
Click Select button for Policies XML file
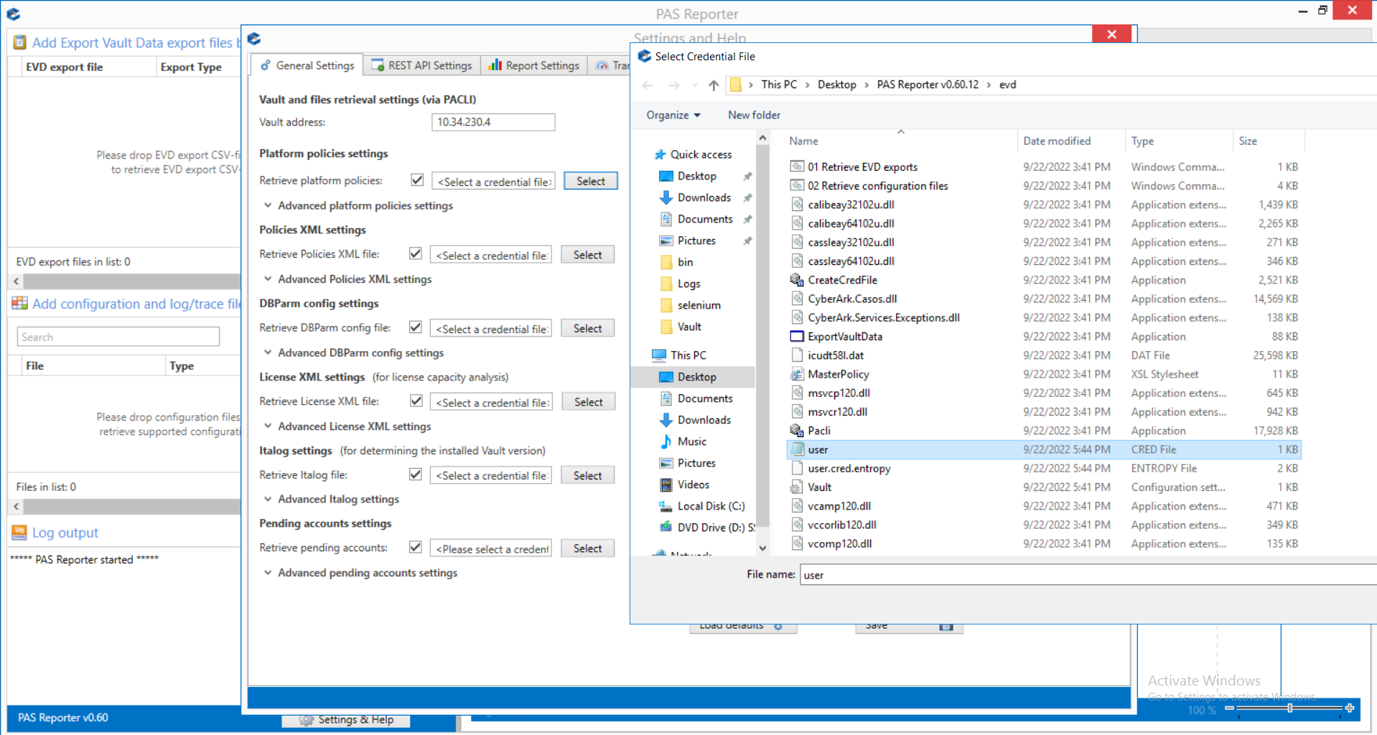point(587,255)
